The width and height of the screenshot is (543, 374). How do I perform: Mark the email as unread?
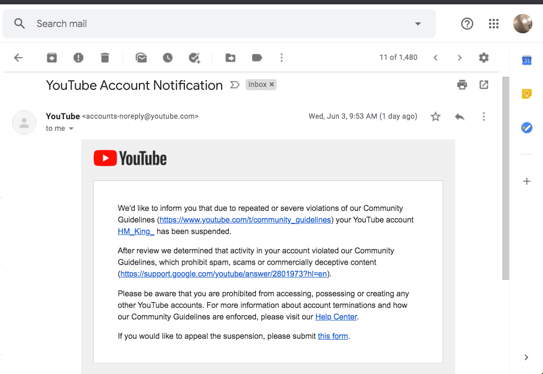pyautogui.click(x=141, y=57)
